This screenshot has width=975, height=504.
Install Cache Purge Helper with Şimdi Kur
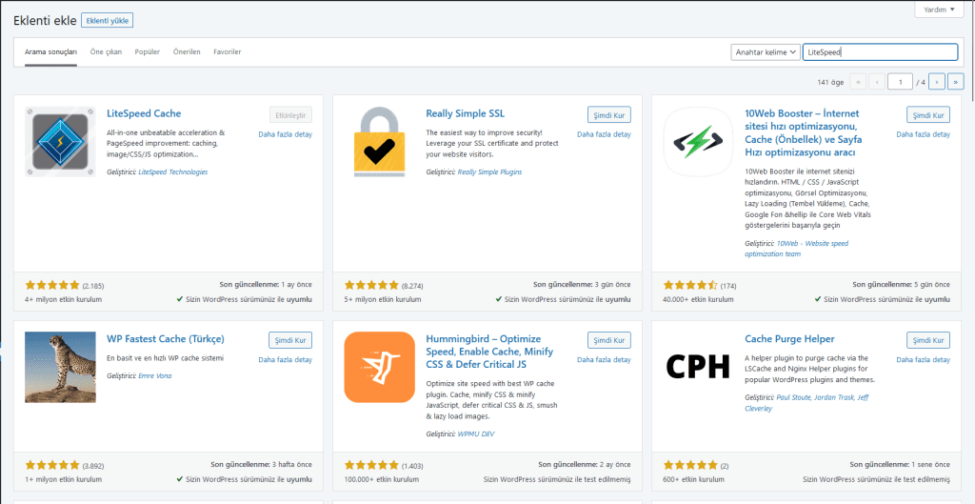click(928, 340)
